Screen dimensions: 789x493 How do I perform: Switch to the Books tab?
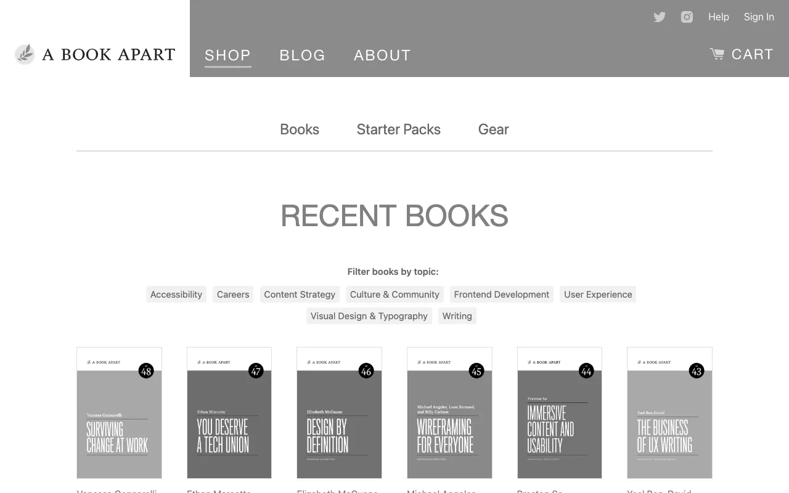coord(300,129)
